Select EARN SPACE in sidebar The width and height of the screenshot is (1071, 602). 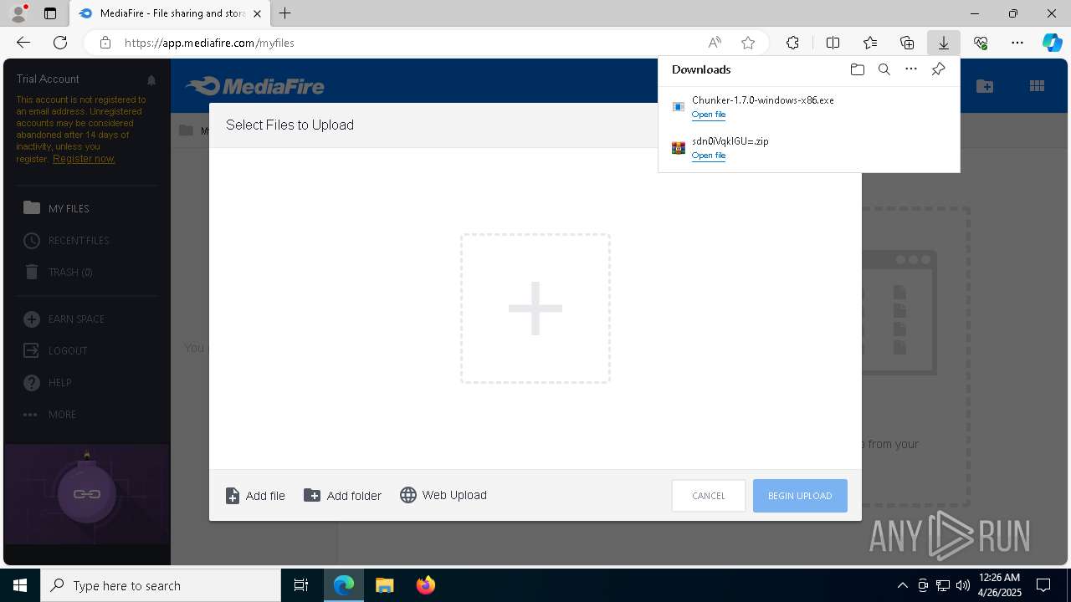[64, 319]
